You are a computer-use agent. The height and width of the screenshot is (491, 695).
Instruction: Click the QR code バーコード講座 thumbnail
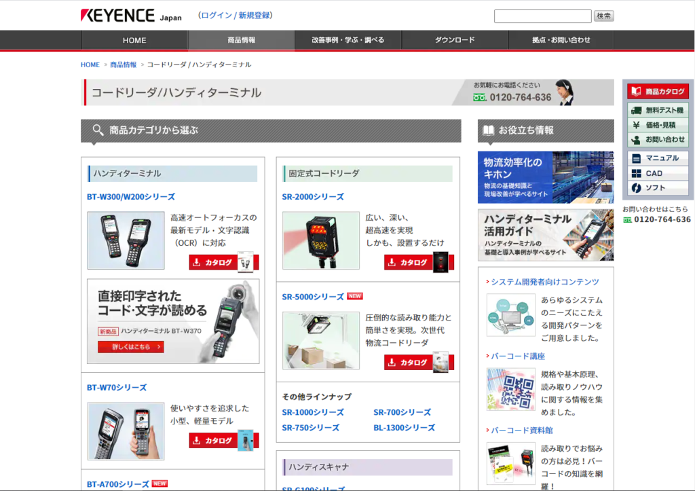(x=510, y=389)
